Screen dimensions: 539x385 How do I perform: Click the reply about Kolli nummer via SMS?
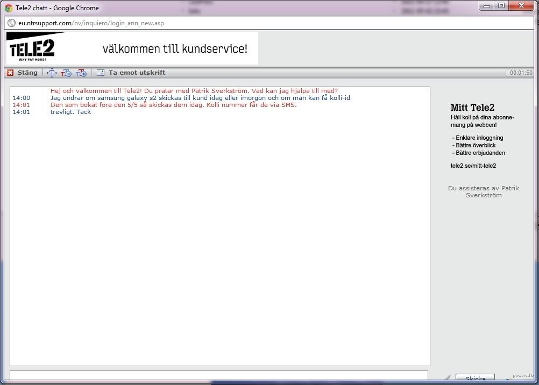pos(173,105)
